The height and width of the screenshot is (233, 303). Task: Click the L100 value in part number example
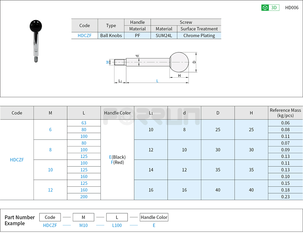click(117, 225)
